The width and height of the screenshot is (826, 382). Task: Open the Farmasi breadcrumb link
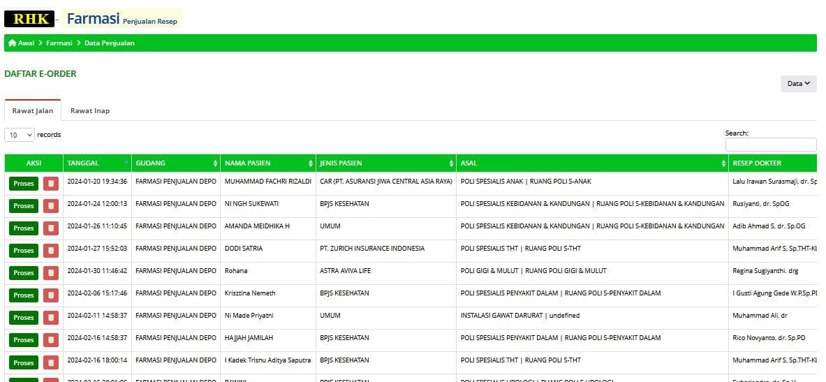coord(59,43)
